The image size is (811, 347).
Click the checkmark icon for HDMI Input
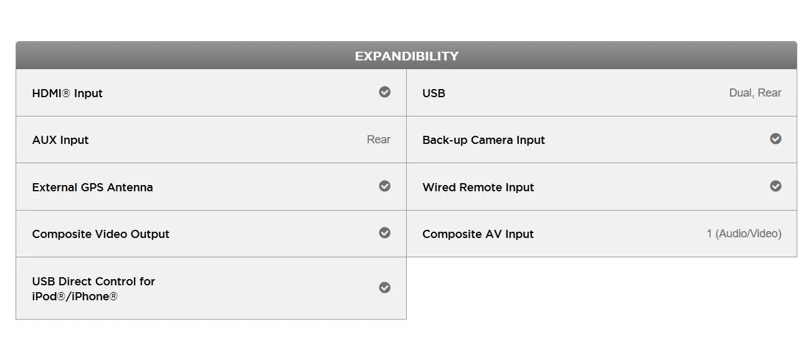(x=385, y=92)
